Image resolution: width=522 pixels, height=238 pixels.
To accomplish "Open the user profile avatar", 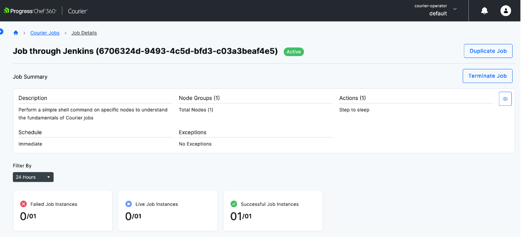I will point(505,11).
